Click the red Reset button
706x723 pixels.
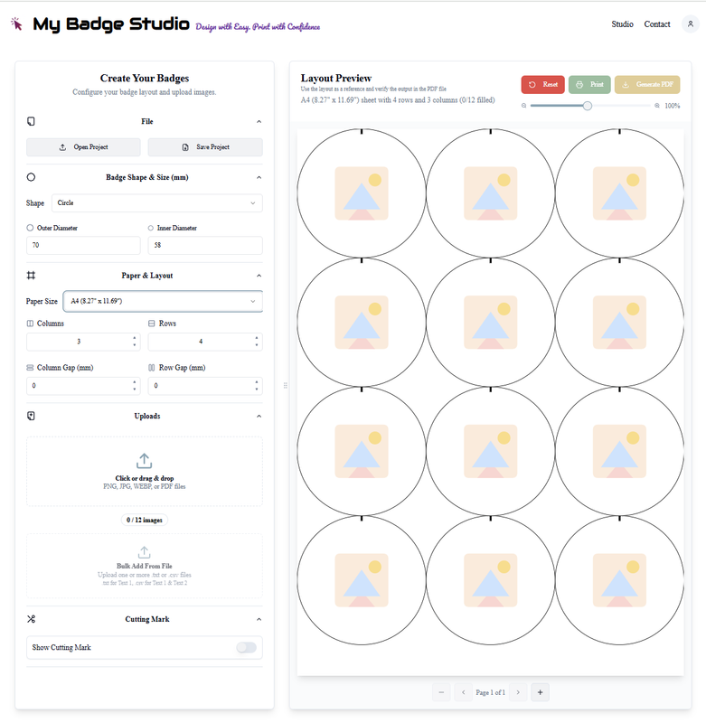click(x=542, y=84)
